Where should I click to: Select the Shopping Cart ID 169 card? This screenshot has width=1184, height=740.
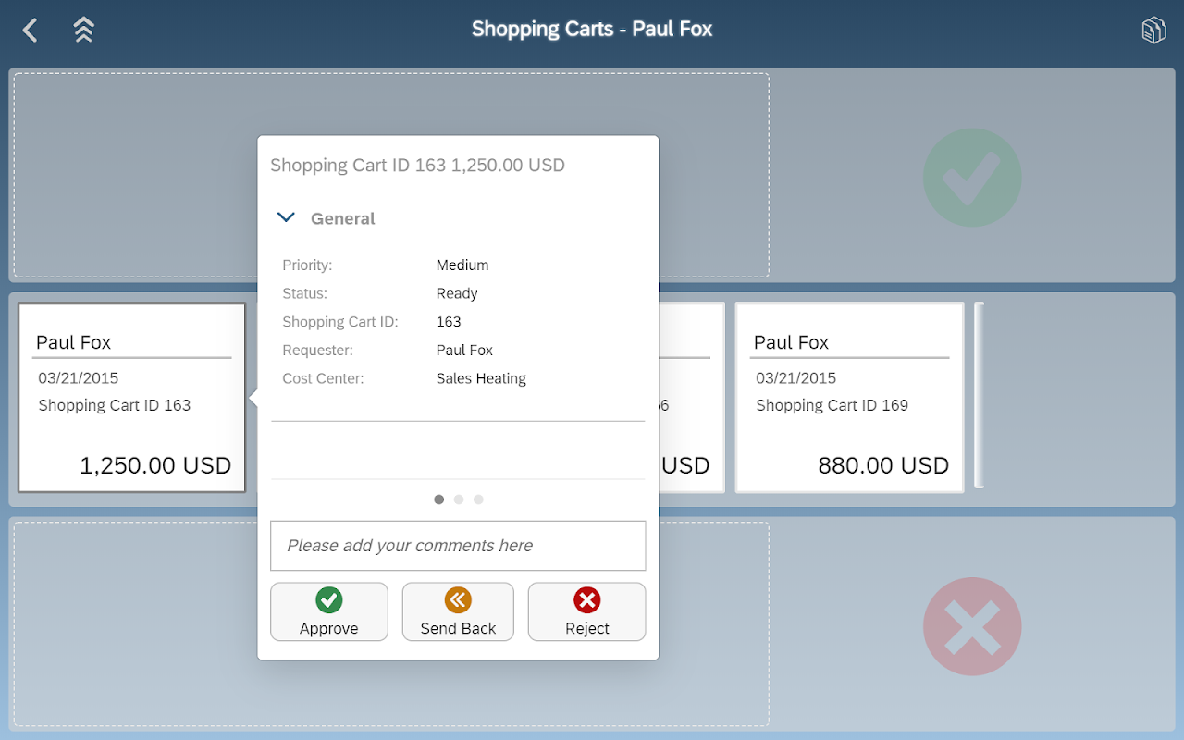click(849, 398)
